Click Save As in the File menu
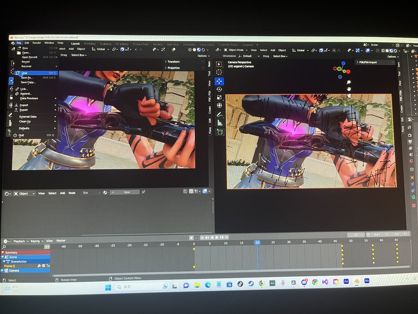Viewport: 418px width, 314px height. [x=36, y=77]
